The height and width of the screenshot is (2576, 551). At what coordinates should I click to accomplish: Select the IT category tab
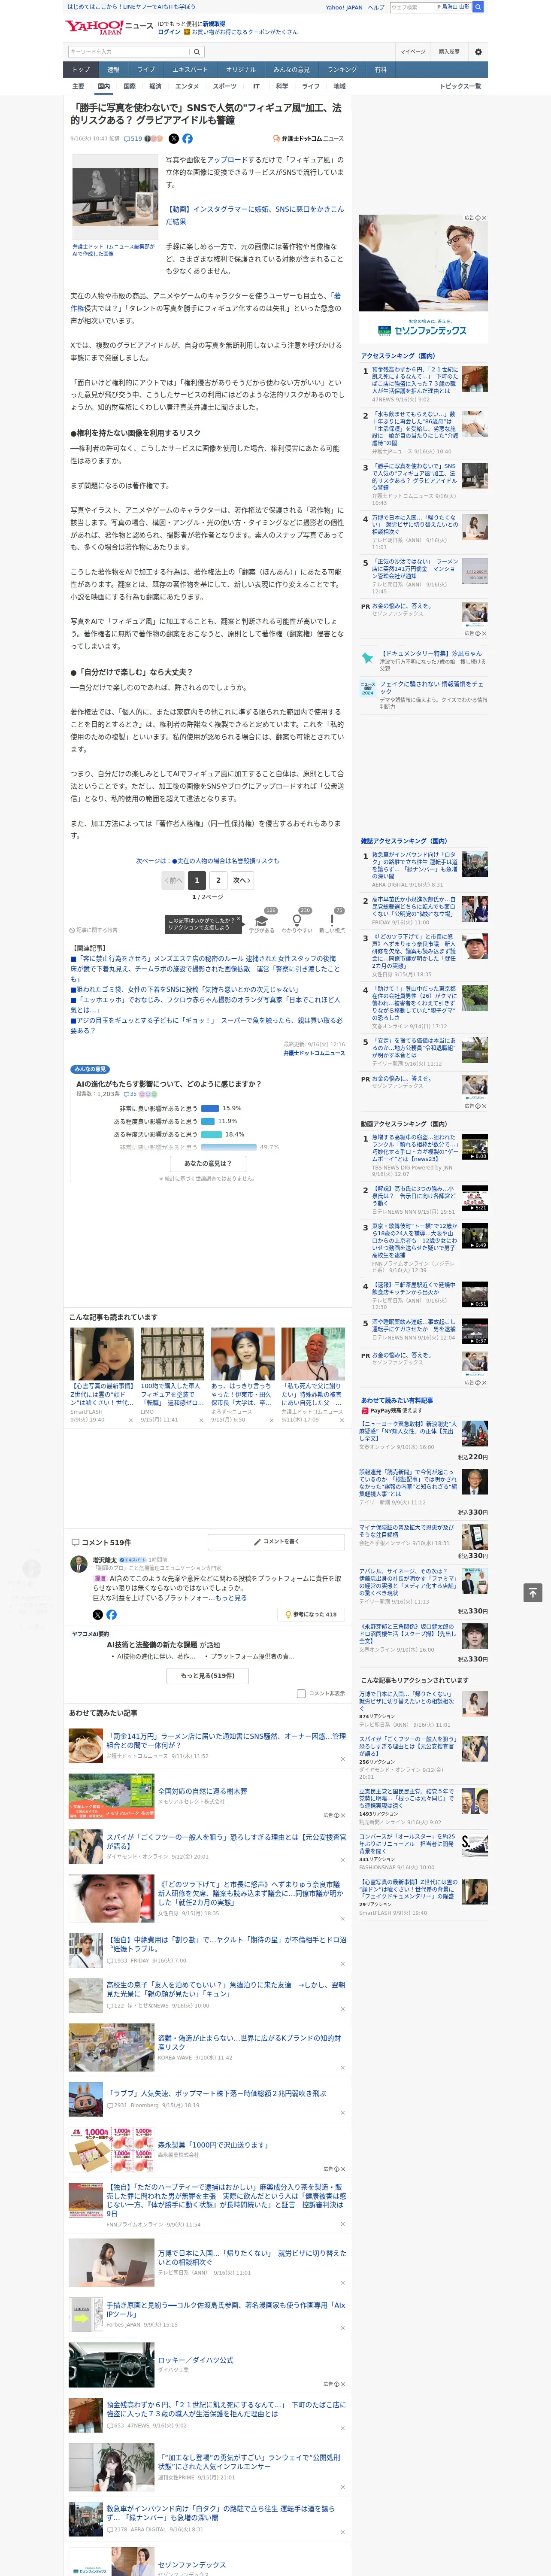(256, 86)
